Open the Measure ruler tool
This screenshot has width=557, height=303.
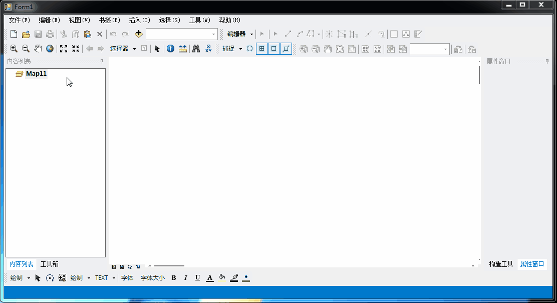click(183, 49)
